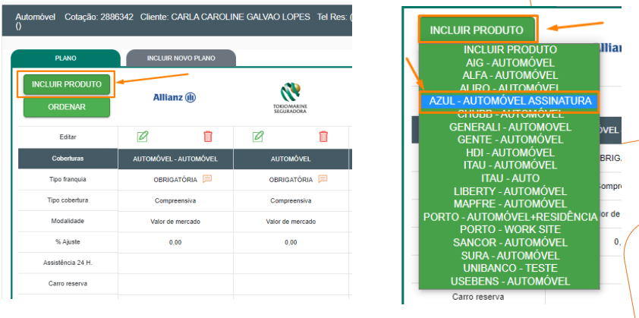Choose CHUBB - AUTOMÓVEL option
The image size is (639, 318).
tap(510, 113)
